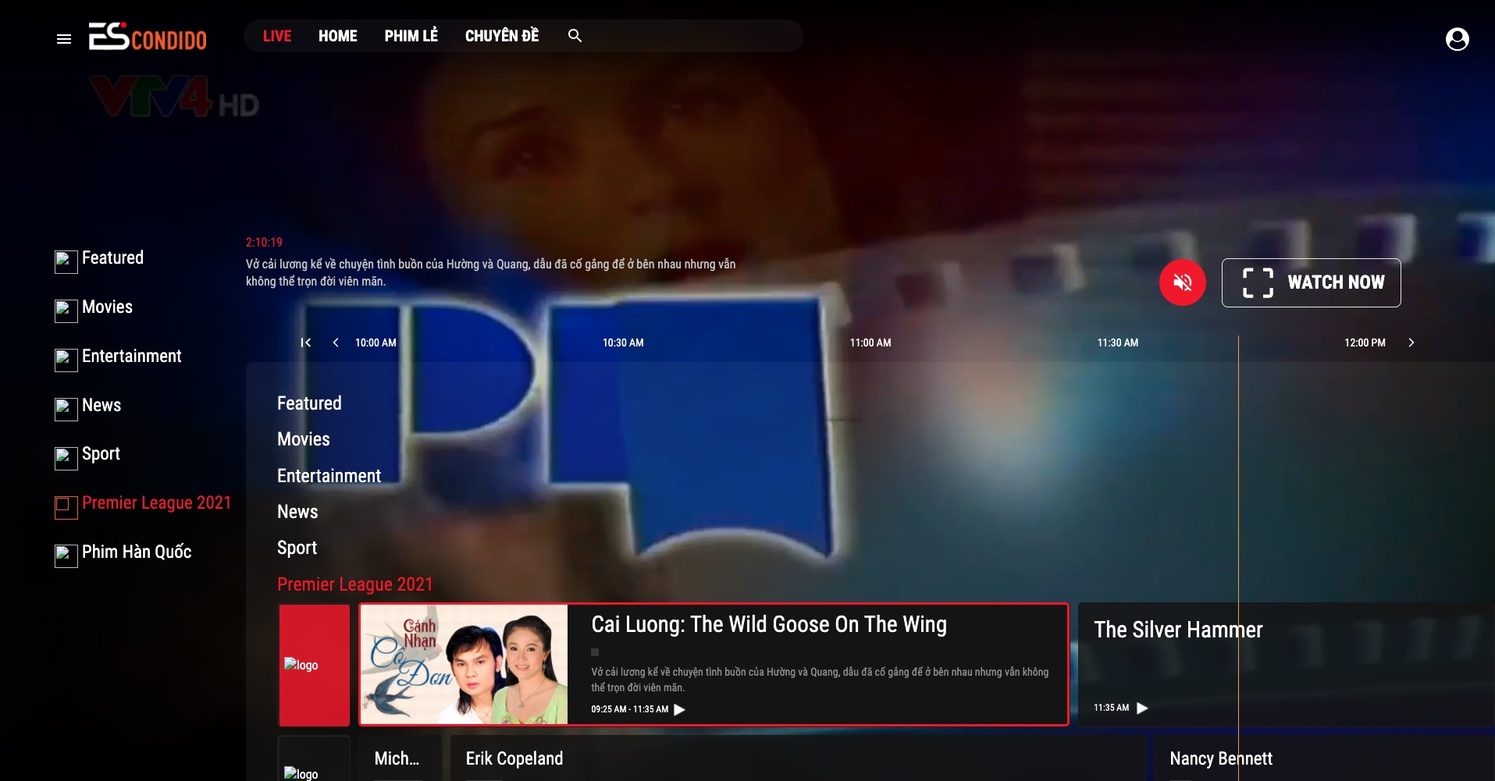Click the search magnifier icon
The image size is (1495, 781).
click(575, 36)
